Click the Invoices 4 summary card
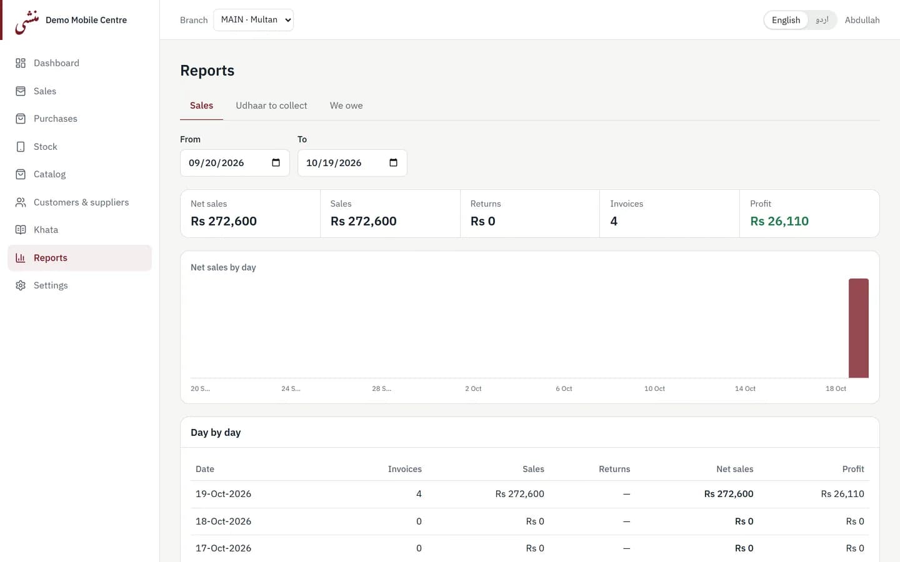 tap(669, 214)
